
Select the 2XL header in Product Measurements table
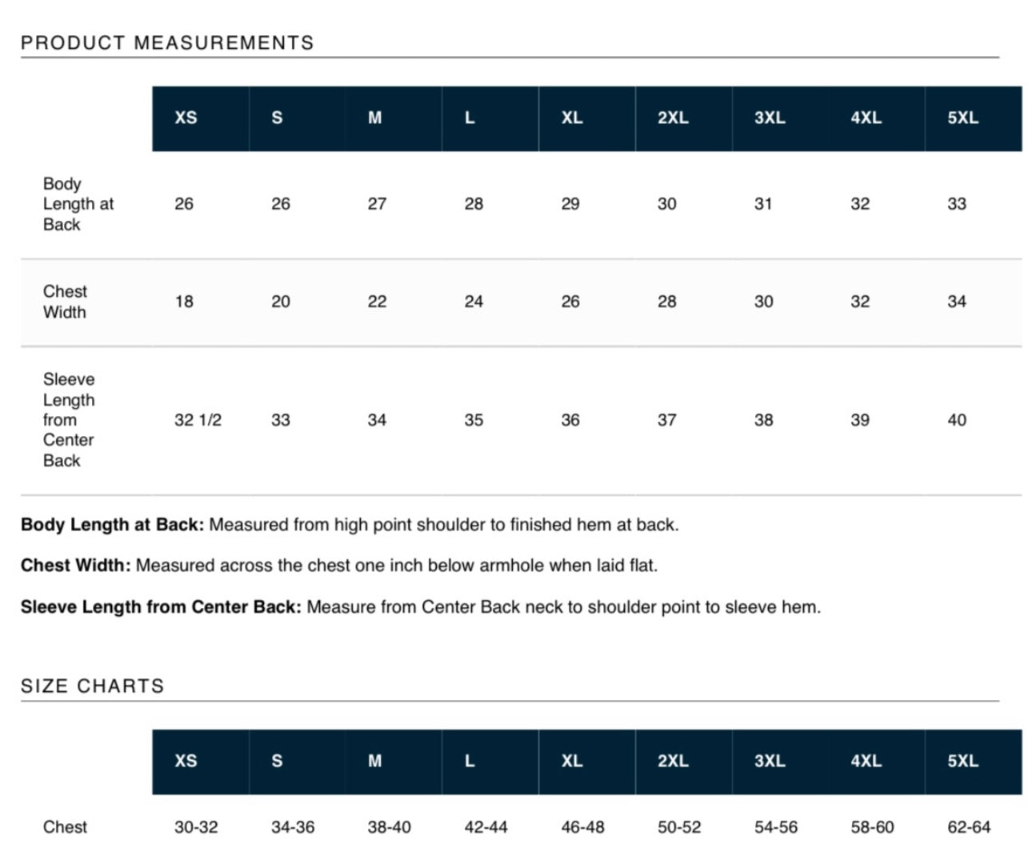click(673, 118)
